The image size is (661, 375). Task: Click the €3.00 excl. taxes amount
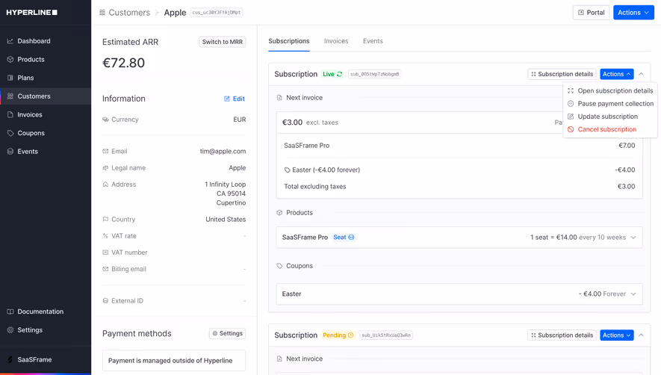tap(310, 123)
